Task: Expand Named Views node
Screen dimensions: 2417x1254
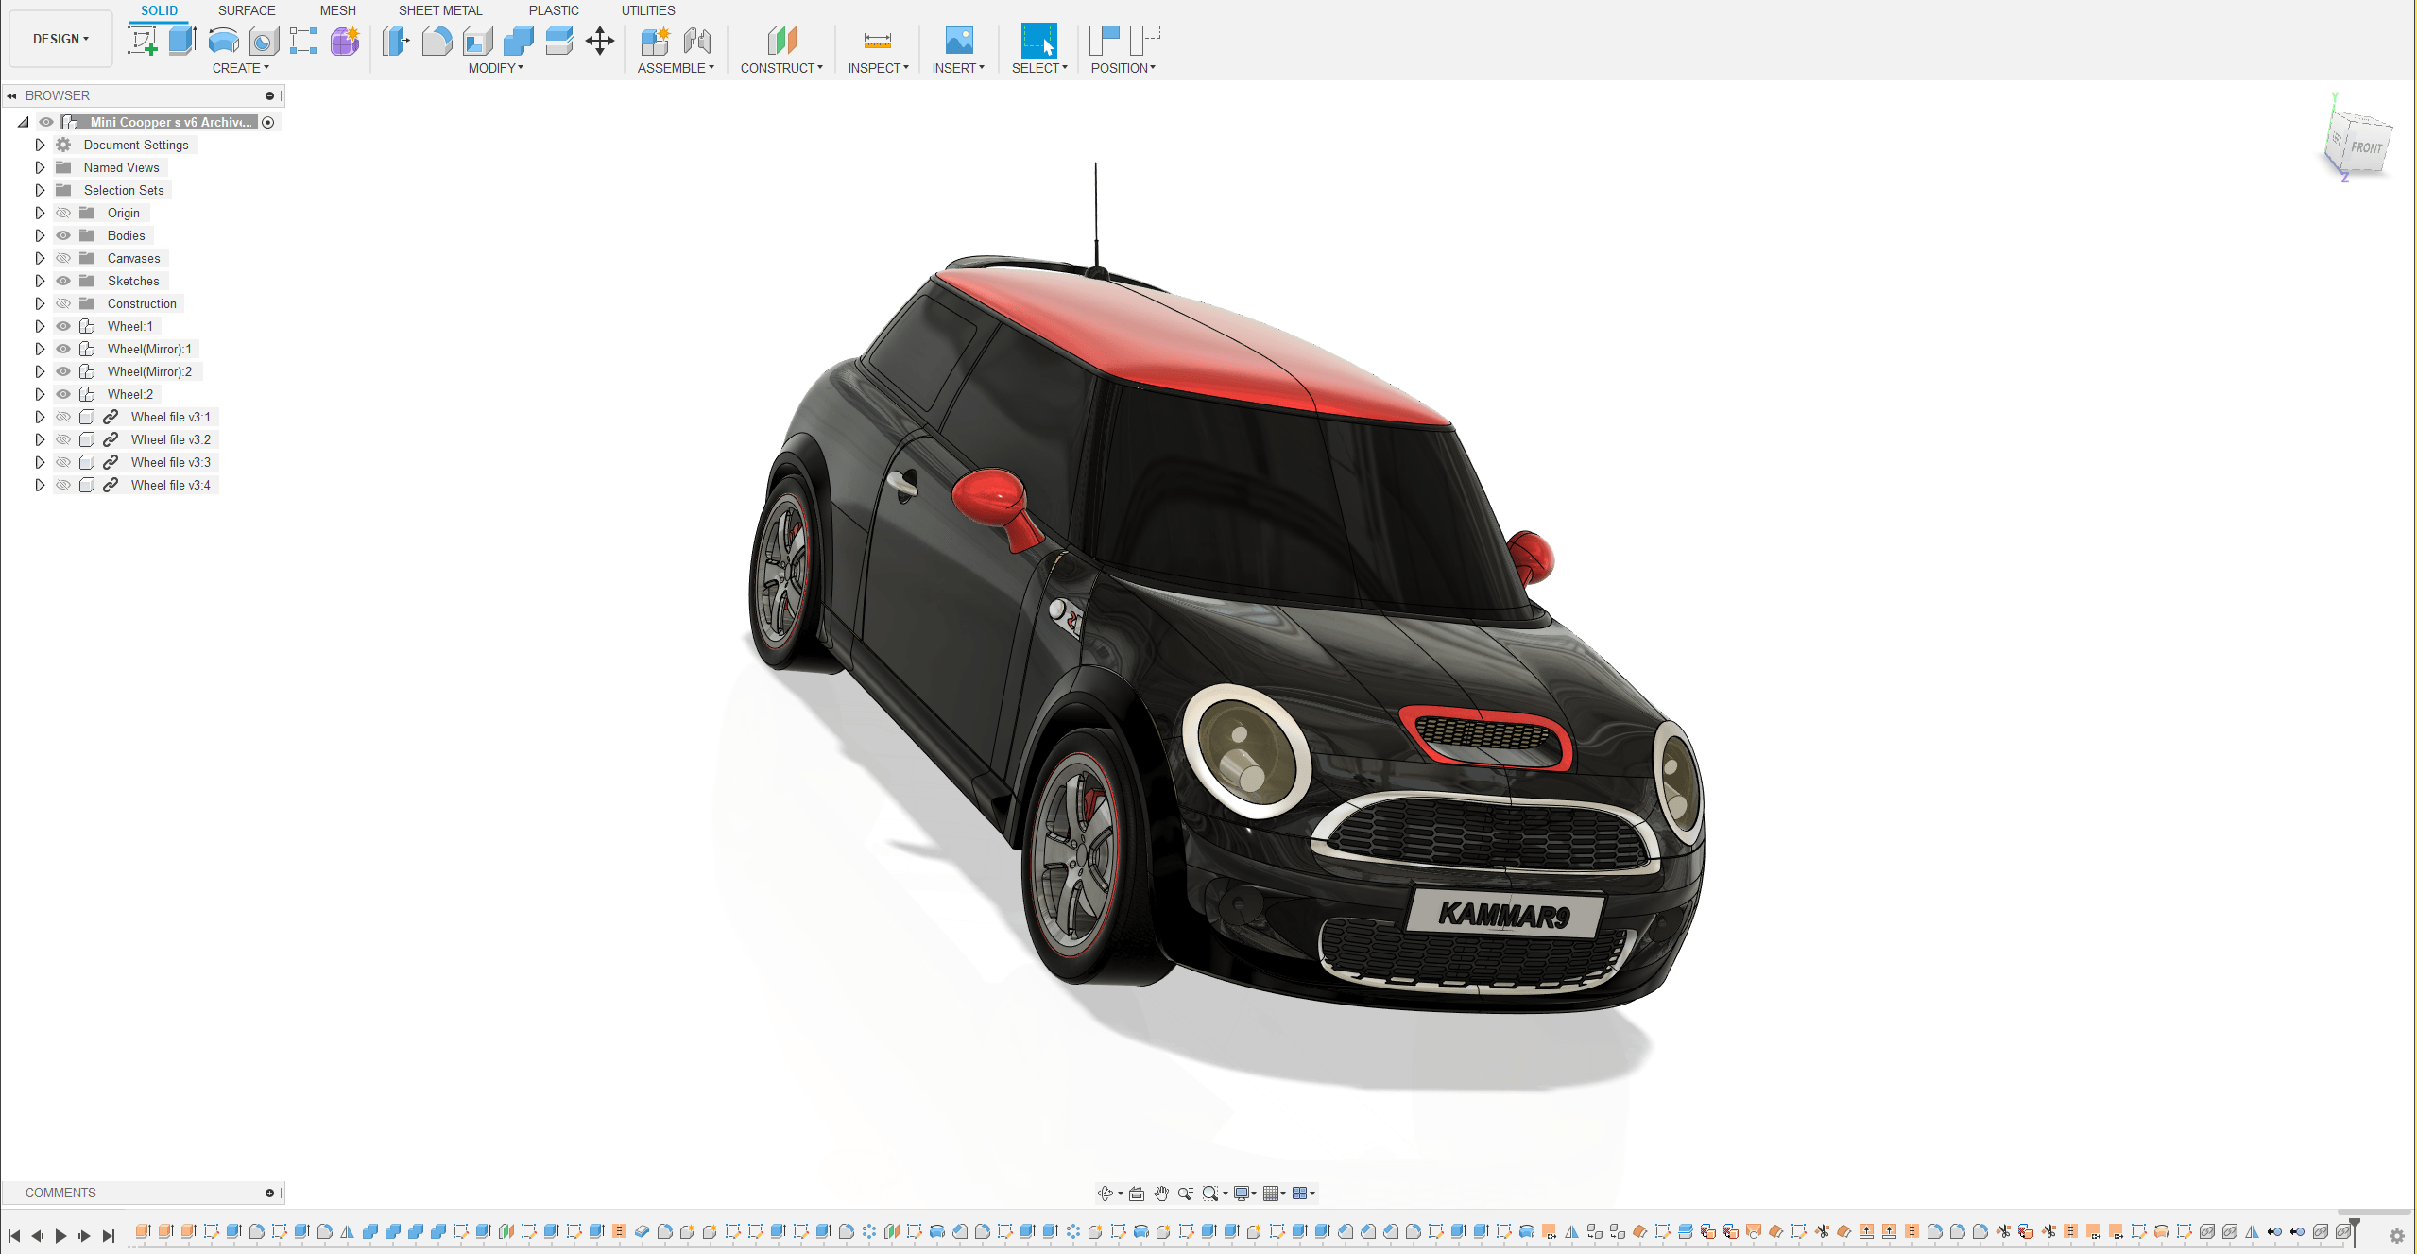Action: coord(40,167)
